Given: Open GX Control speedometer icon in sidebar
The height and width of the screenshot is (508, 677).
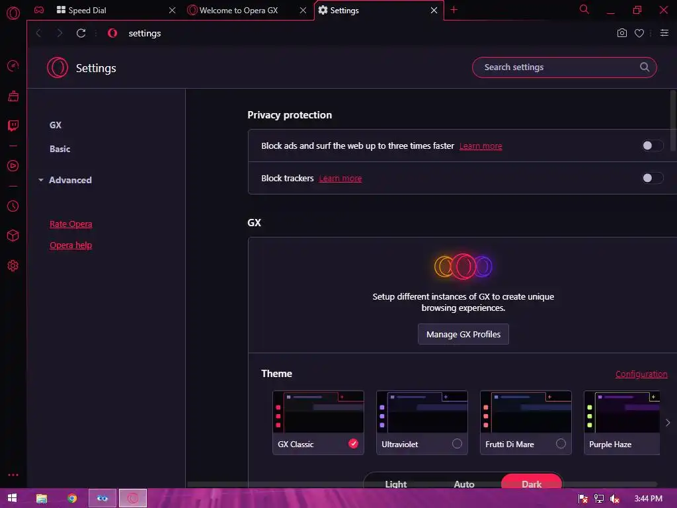Looking at the screenshot, I should (x=13, y=65).
